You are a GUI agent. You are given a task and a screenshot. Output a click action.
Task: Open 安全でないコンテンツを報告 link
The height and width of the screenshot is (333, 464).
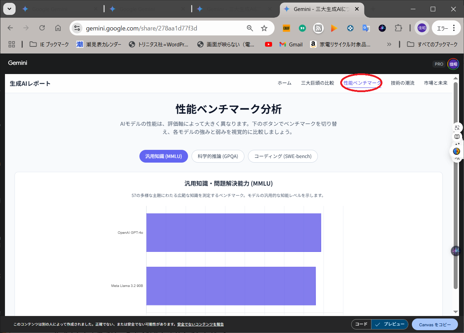pyautogui.click(x=200, y=324)
